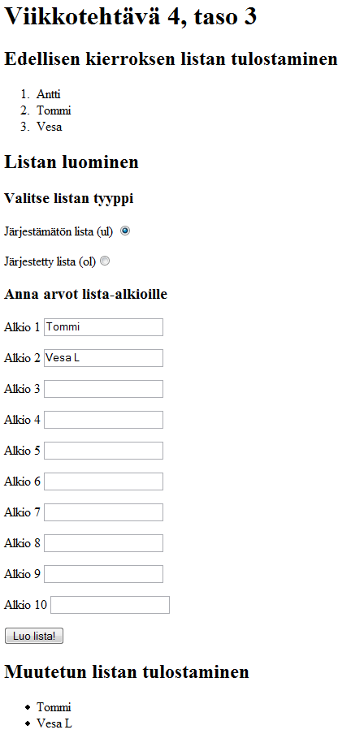The image size is (338, 734).
Task: Select the Järjestetty lista (ol) radio button
Action: (x=105, y=261)
